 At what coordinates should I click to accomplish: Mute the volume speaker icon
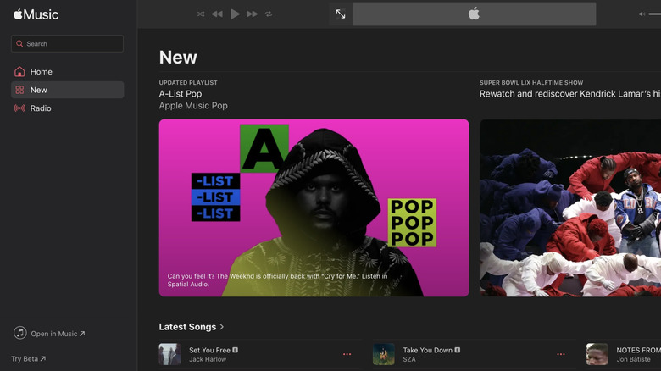coord(642,14)
